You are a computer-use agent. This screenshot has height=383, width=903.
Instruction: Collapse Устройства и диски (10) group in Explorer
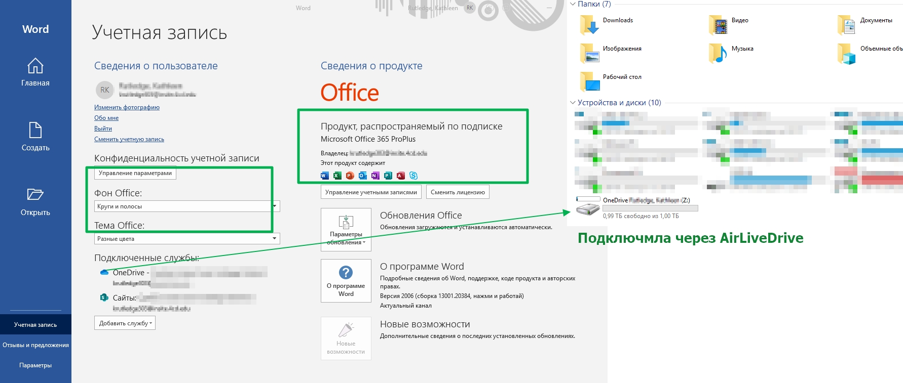pos(573,103)
